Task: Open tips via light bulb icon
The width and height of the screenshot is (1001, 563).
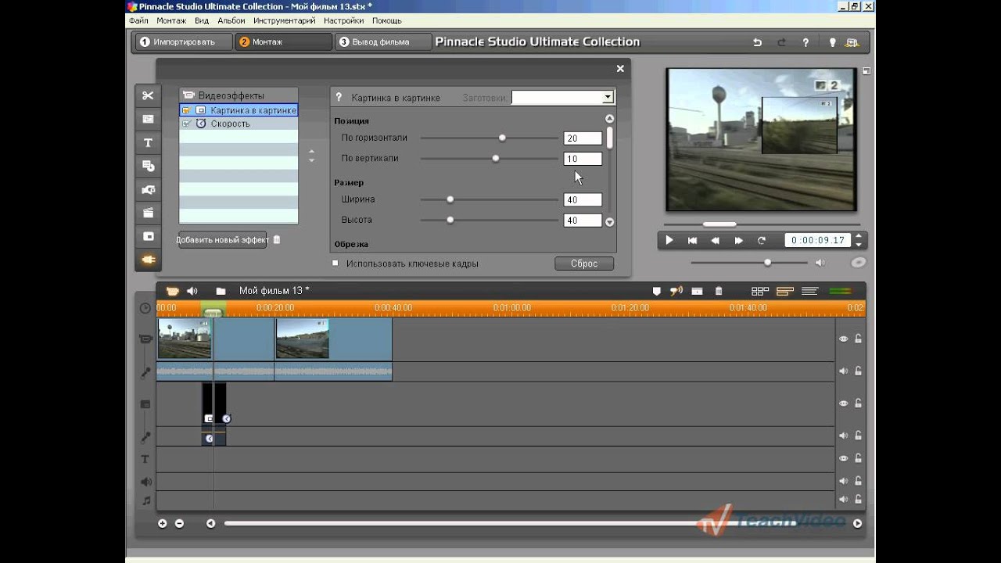Action: pyautogui.click(x=833, y=42)
